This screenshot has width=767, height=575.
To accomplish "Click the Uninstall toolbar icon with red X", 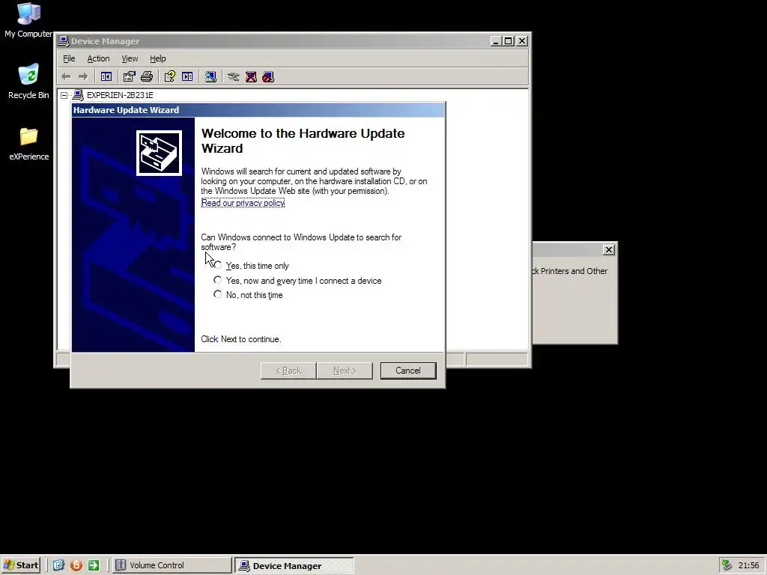I will click(x=251, y=77).
